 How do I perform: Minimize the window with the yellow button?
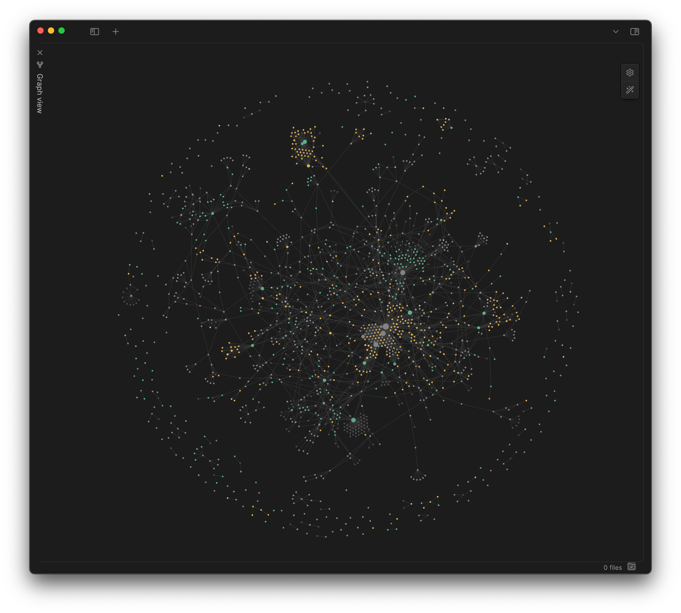pyautogui.click(x=51, y=31)
